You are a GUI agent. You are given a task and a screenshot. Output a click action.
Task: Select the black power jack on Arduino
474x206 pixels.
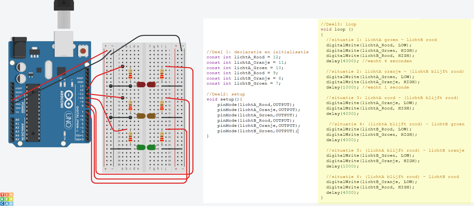[19, 48]
